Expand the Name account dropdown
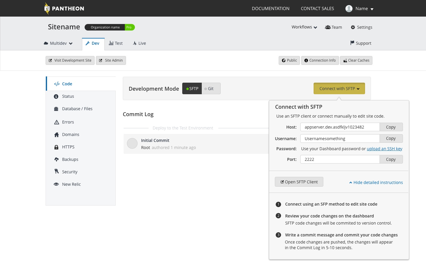Viewport: 426px width, 277px height. pyautogui.click(x=364, y=9)
